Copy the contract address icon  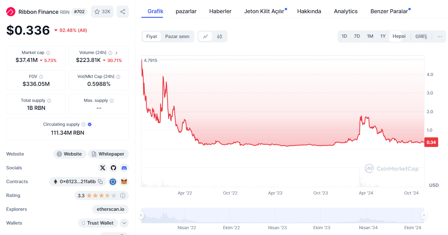click(100, 182)
